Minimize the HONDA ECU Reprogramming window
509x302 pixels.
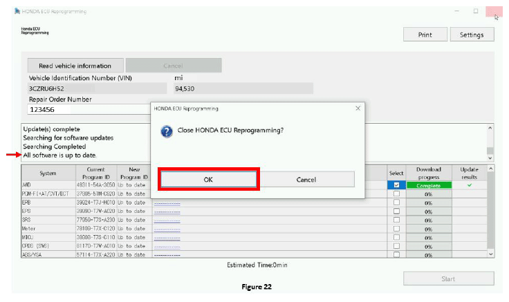pos(456,12)
